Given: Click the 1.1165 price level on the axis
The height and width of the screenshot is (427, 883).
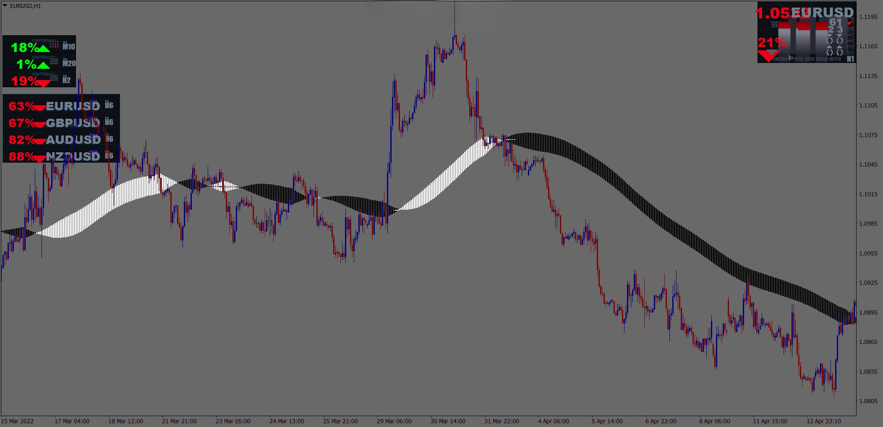Looking at the screenshot, I should 868,46.
